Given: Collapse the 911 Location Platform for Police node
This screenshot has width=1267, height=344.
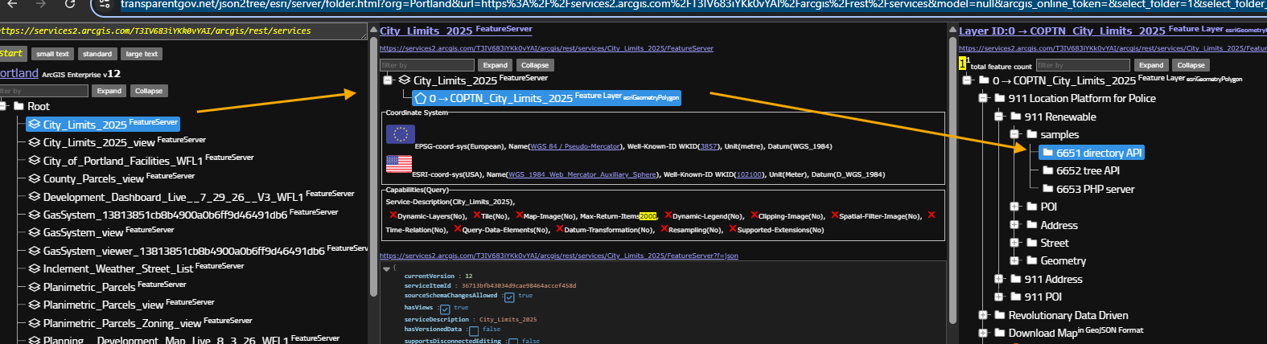Looking at the screenshot, I should point(983,98).
